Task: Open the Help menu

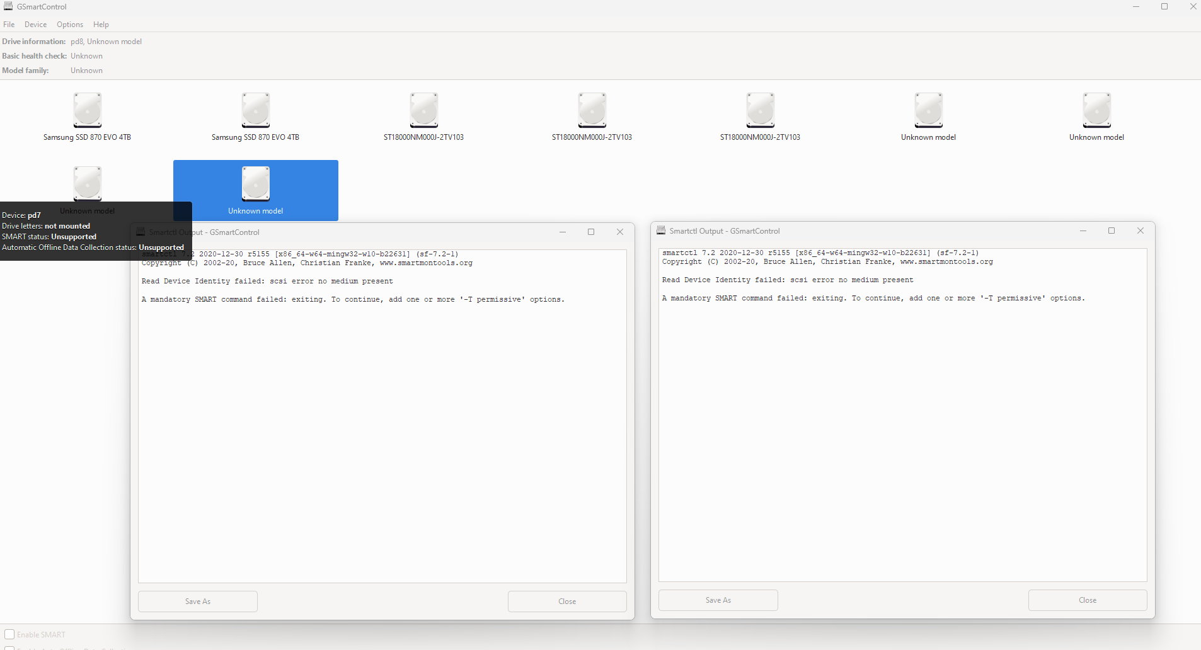Action: (x=101, y=25)
